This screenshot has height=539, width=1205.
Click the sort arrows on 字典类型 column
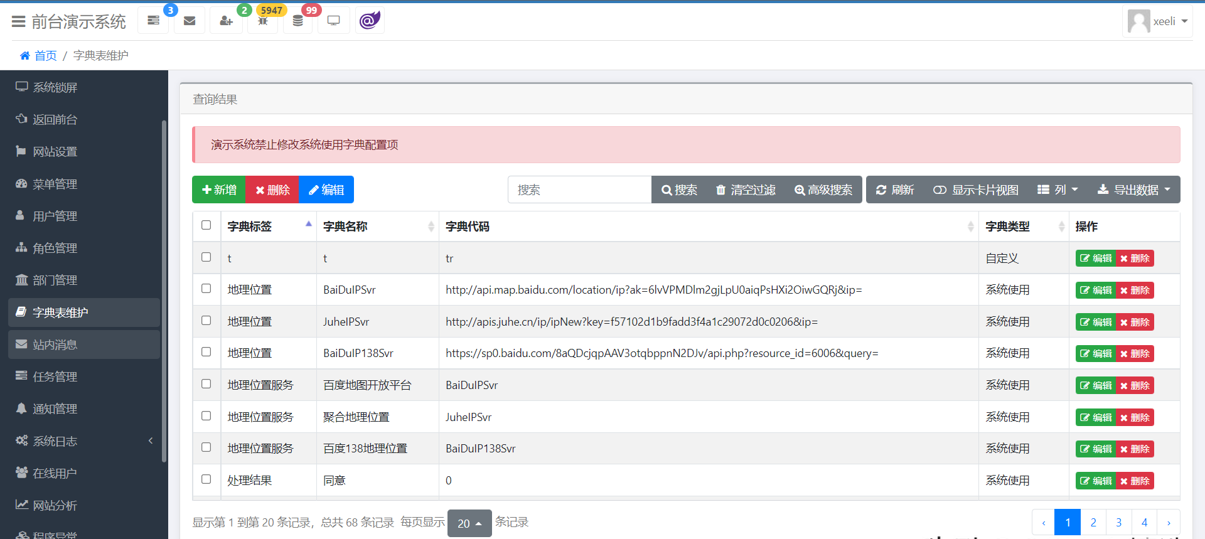pos(1061,227)
